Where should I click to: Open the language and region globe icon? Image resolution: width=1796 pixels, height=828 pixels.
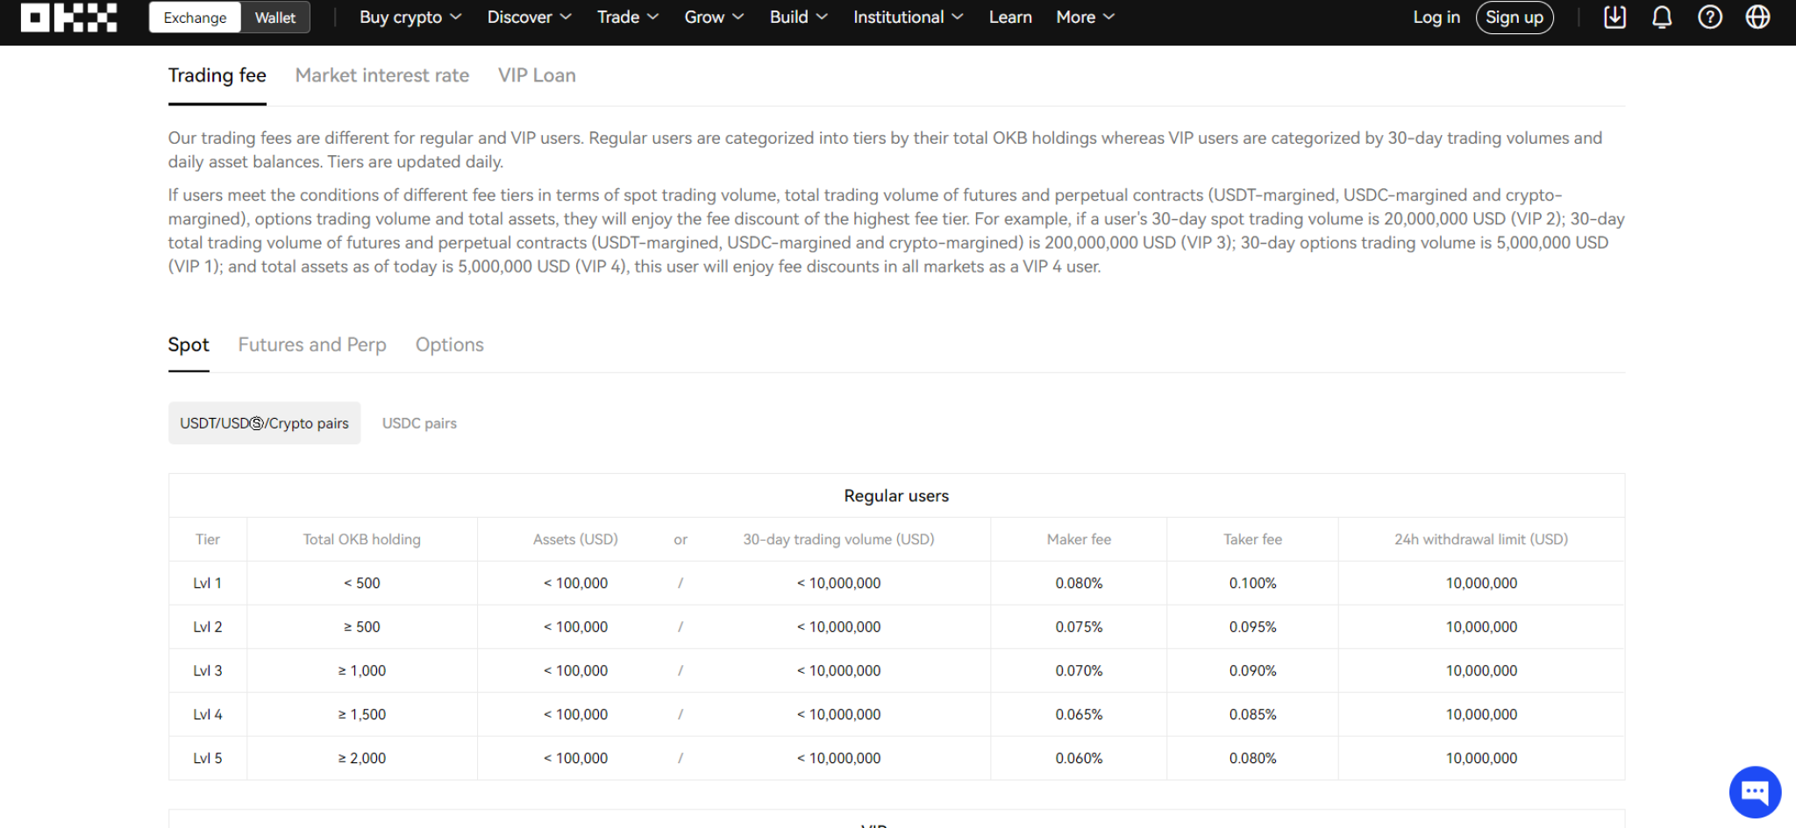[1757, 17]
